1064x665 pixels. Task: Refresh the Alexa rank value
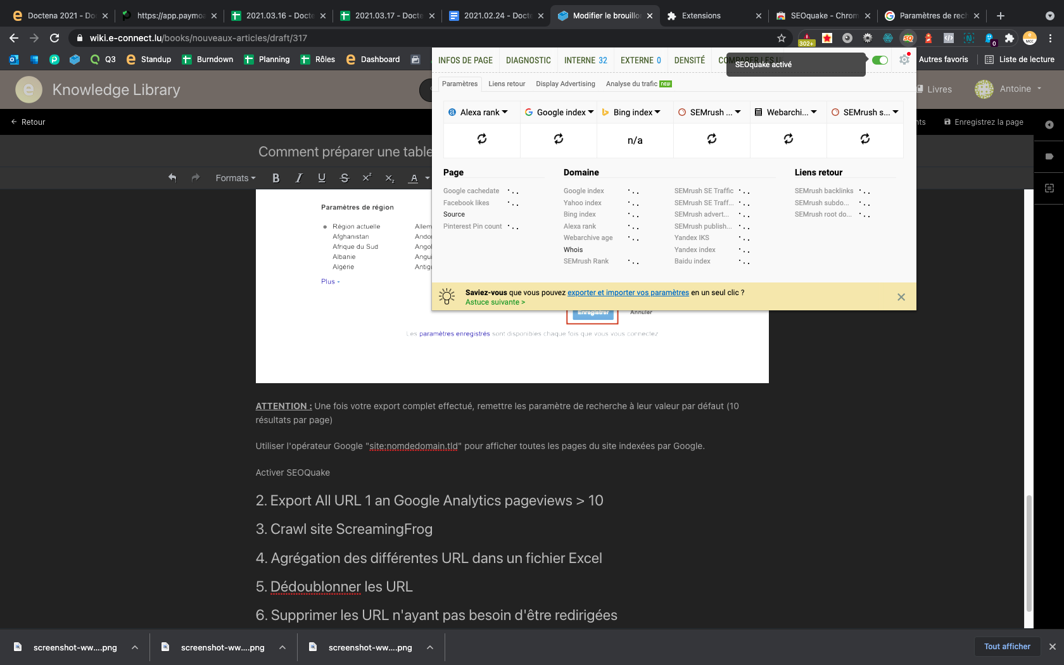coord(482,139)
